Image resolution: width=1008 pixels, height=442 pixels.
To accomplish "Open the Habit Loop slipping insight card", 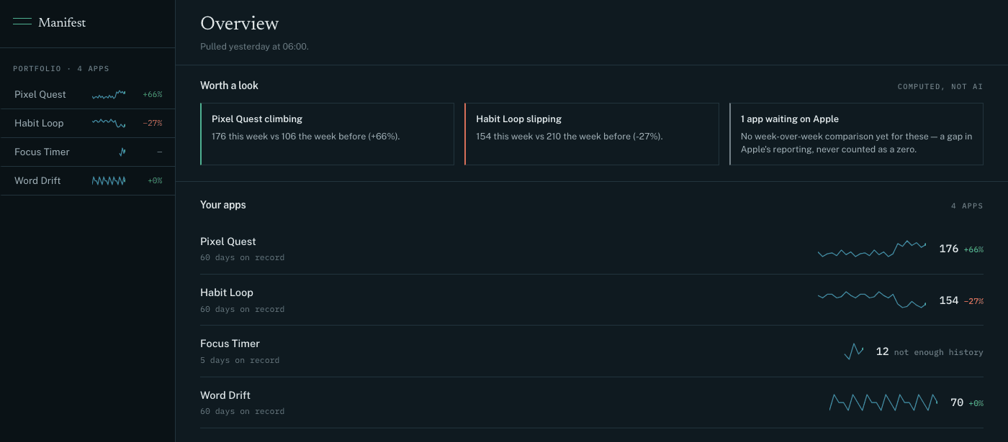I will (592, 134).
